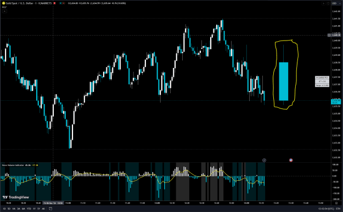Screen dimensions: 343x212
Task: Set the date range to 5Y
Action: click(x=38, y=209)
